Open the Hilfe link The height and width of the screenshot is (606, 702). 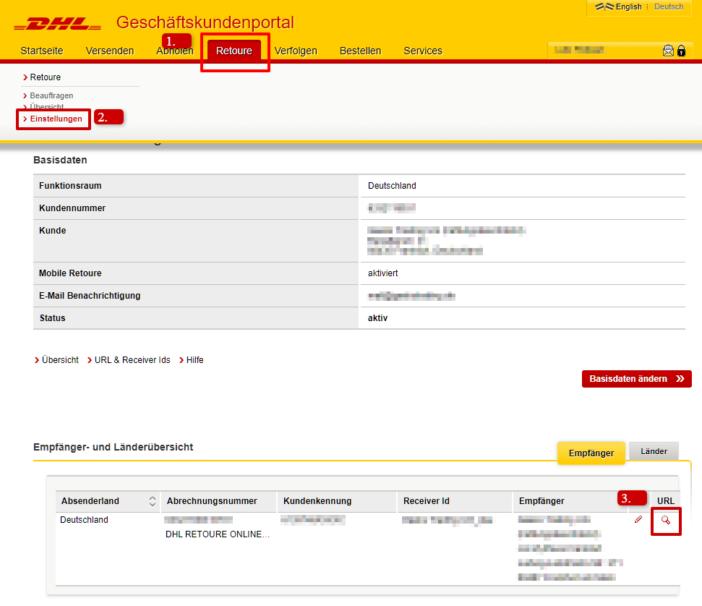coord(194,359)
